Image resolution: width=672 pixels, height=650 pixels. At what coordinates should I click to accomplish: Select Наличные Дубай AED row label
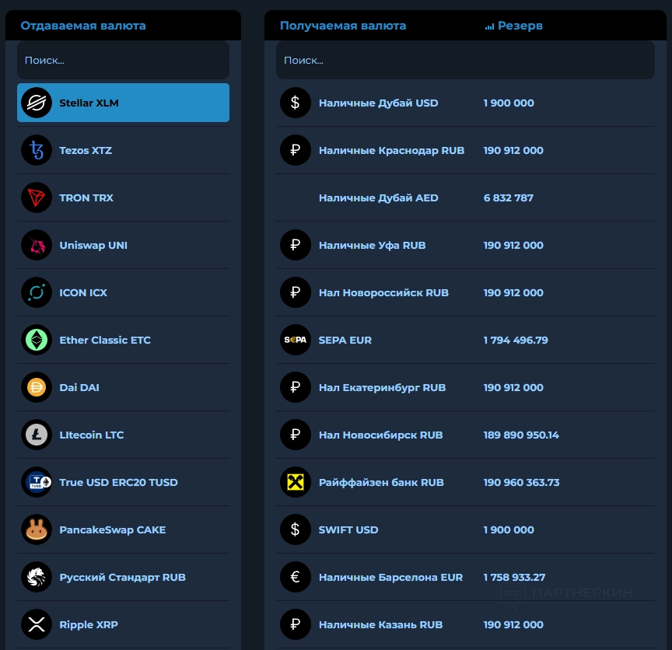pyautogui.click(x=379, y=197)
